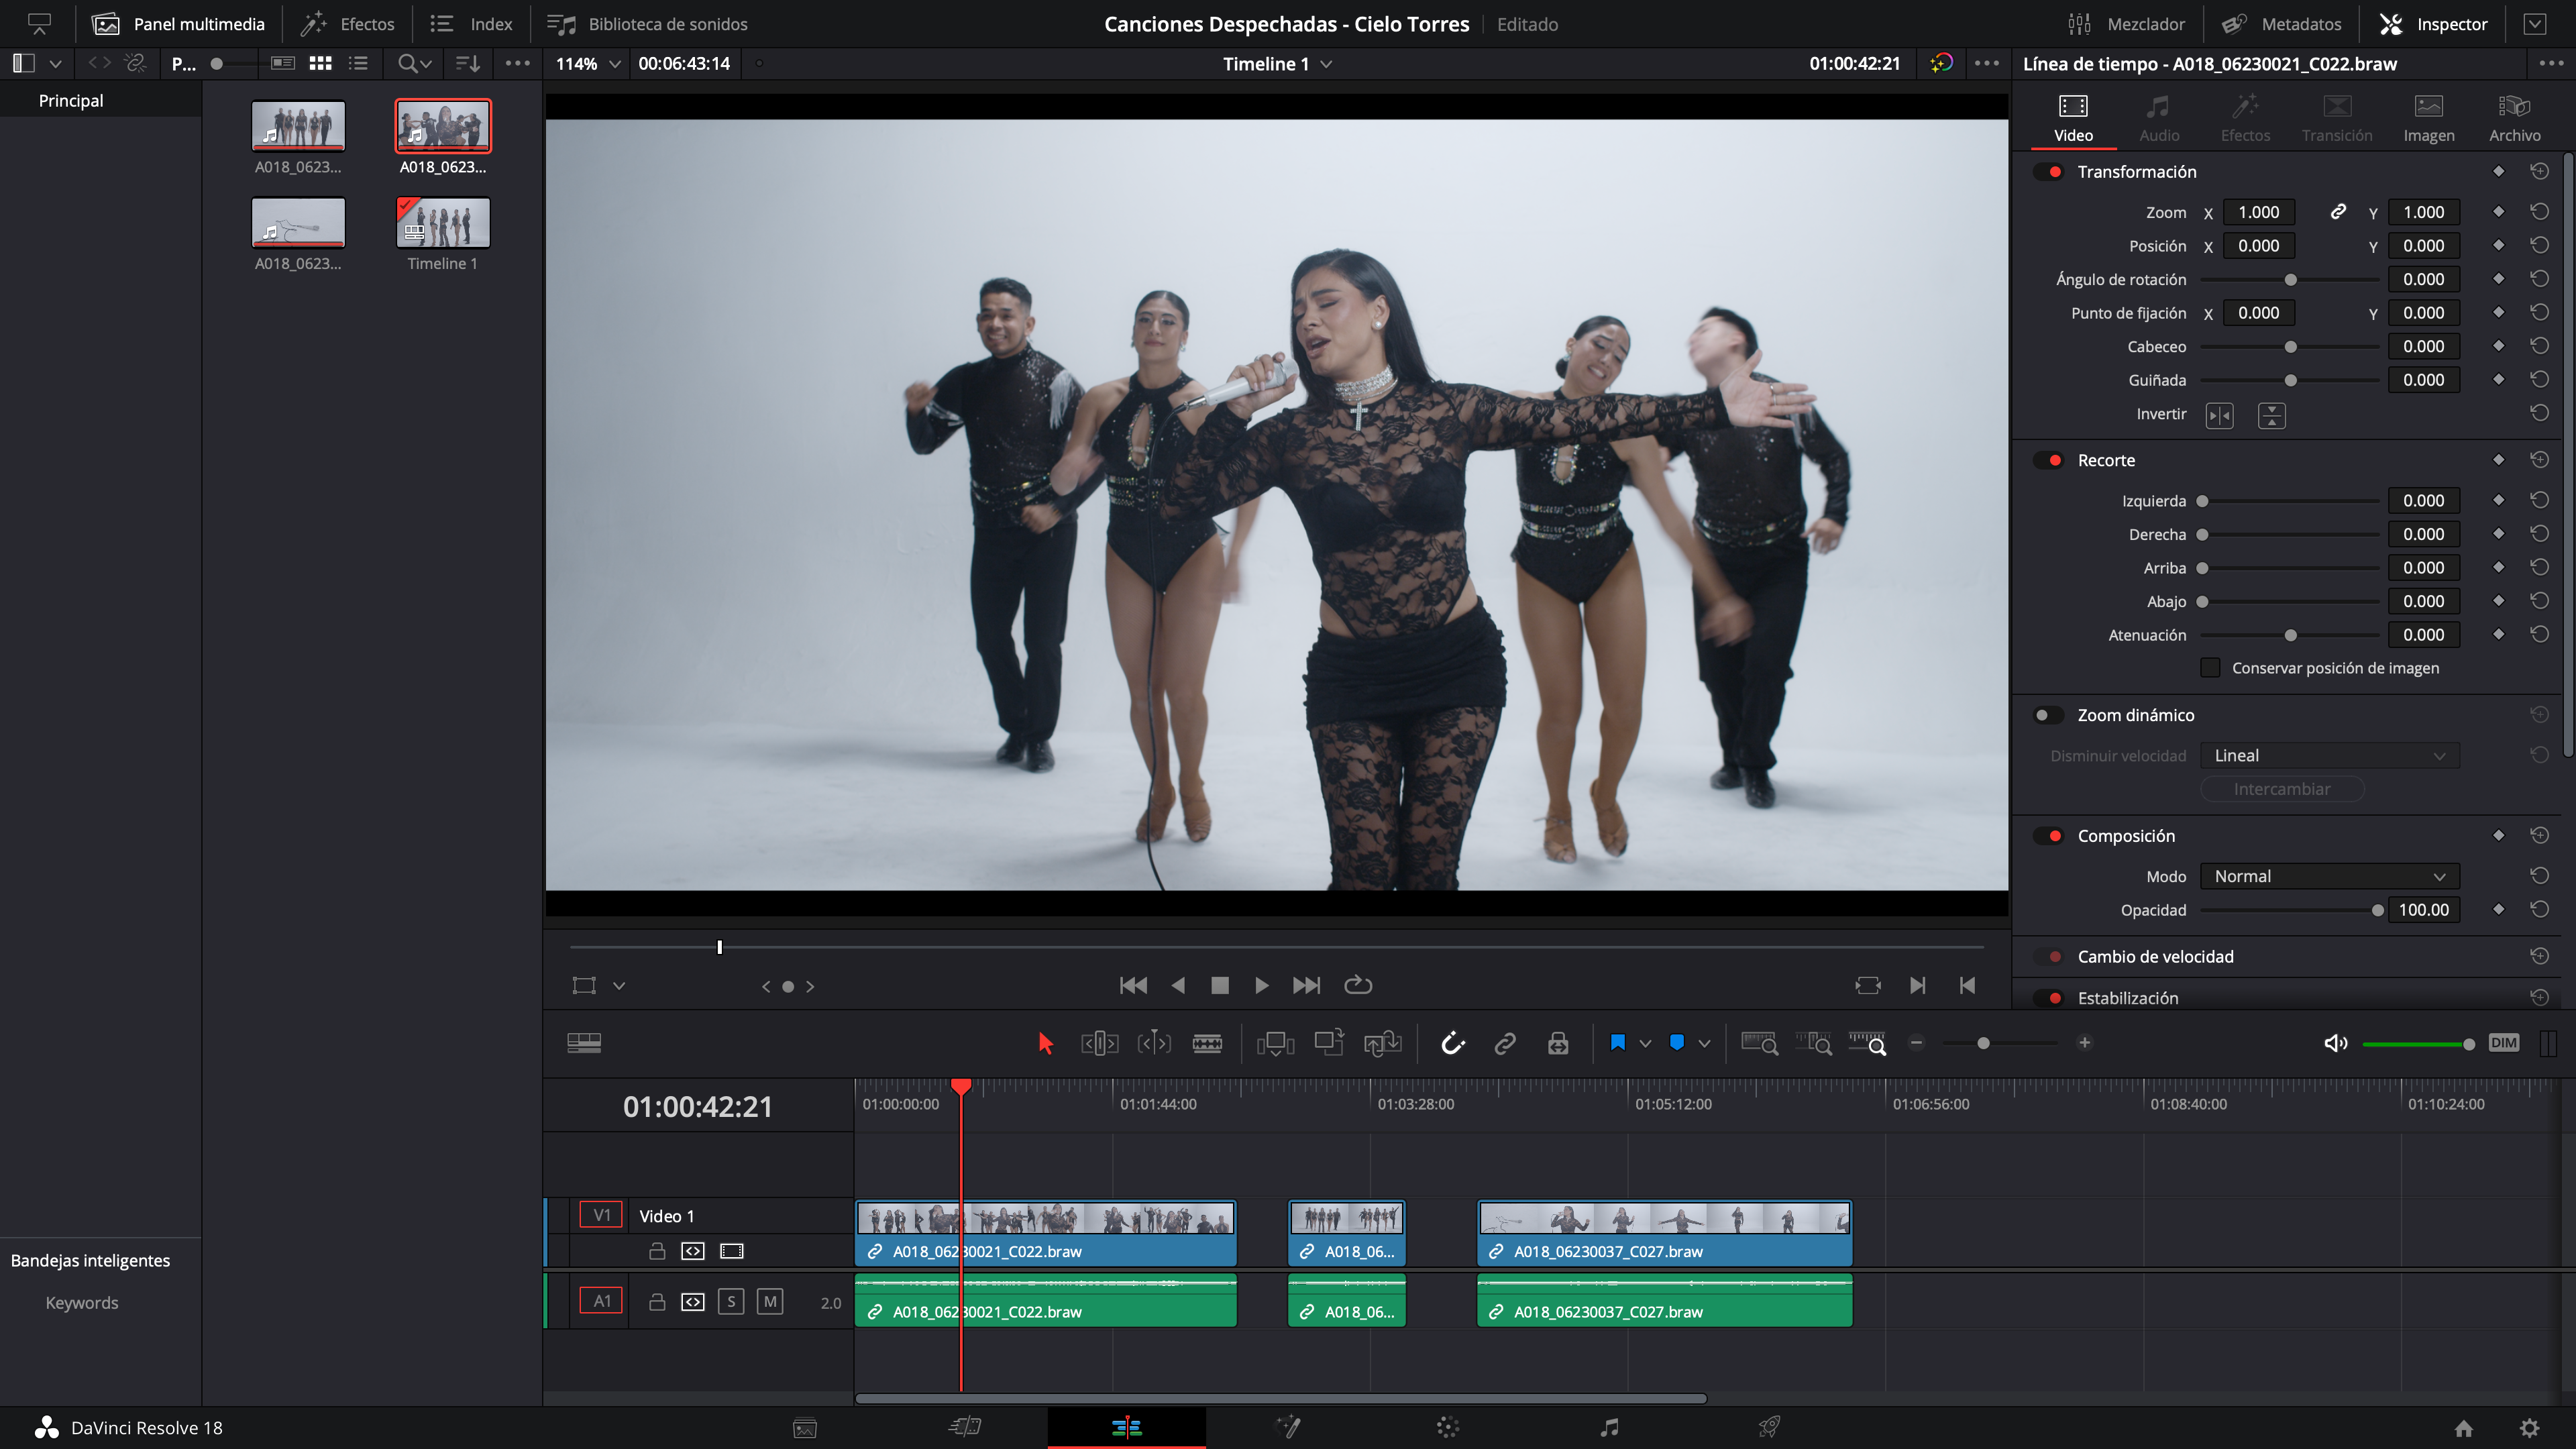The image size is (2576, 1449).
Task: Toggle position lock icon in toolbar
Action: coord(1558,1043)
